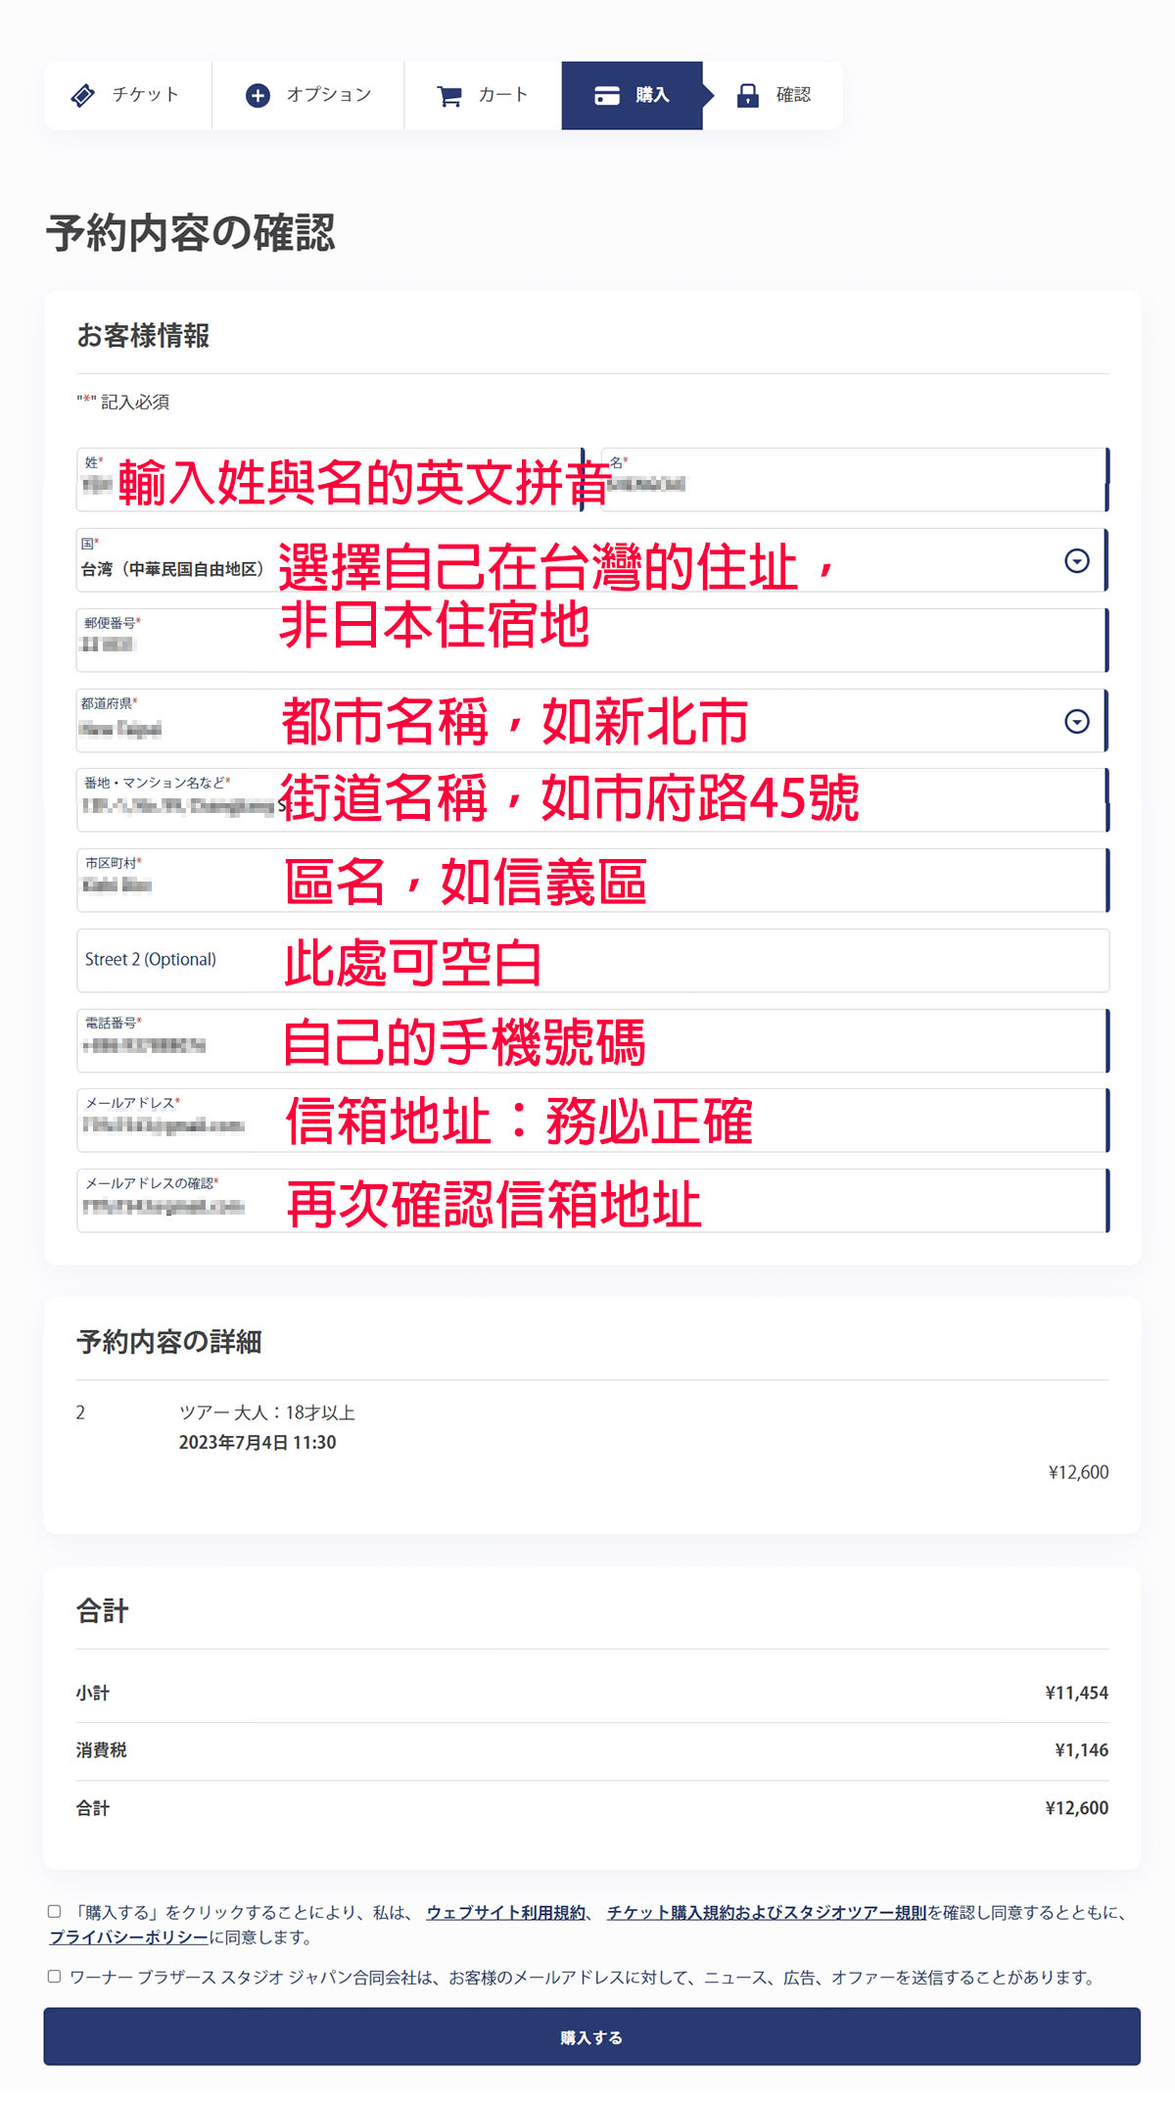Screen dimensions: 1175x2104
Task: Focus the 郵便番号 postal code field
Action: point(591,641)
